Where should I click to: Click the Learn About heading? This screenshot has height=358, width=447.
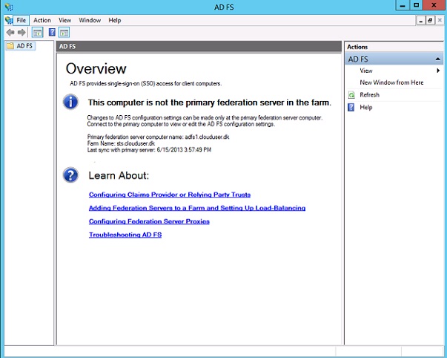119,175
